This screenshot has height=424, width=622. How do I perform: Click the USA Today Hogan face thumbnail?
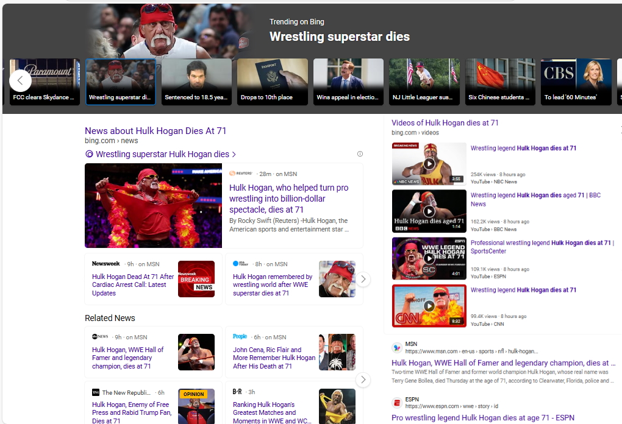(337, 279)
